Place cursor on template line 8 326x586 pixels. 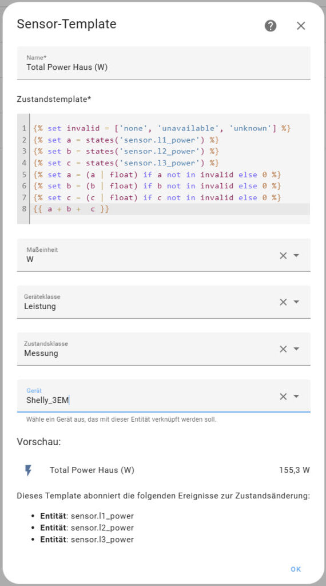coord(170,209)
